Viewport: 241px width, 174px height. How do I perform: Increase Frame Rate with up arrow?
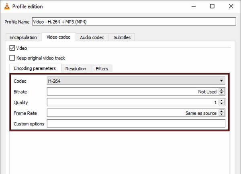[221, 111]
